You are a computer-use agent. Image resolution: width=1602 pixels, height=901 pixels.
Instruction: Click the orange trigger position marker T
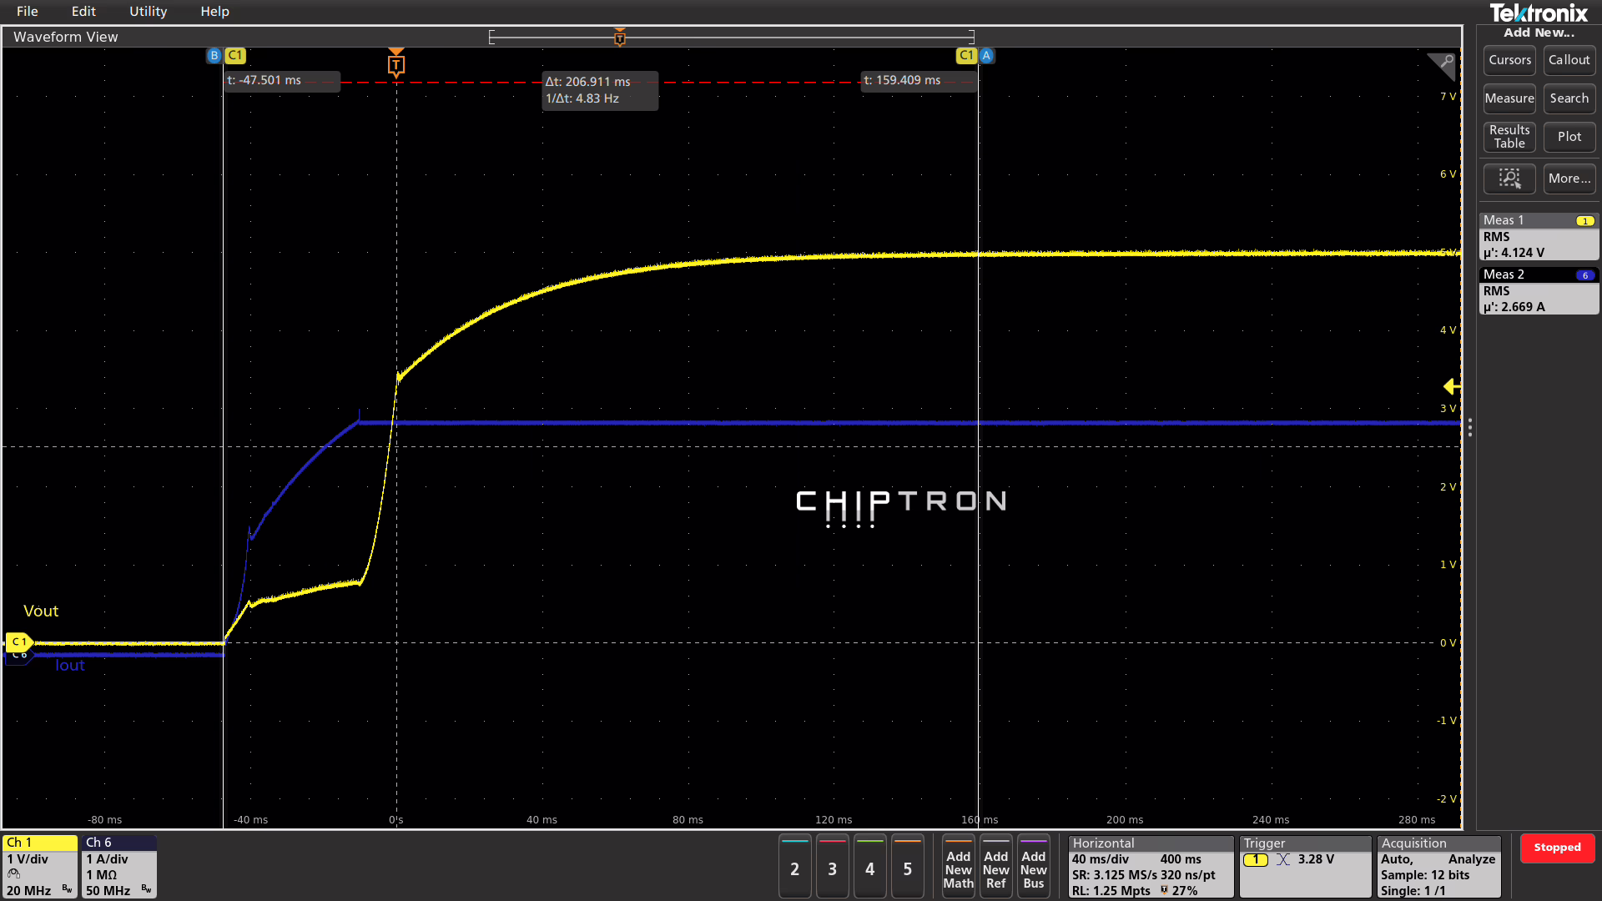click(x=396, y=64)
